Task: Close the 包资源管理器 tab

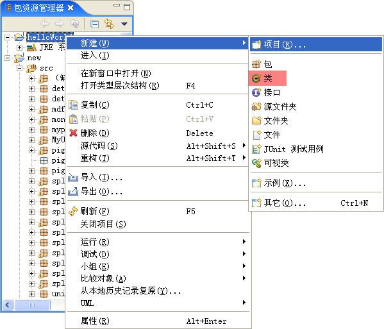Action: click(71, 8)
